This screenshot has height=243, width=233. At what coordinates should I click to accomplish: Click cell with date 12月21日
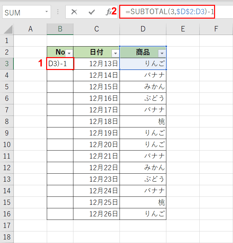(x=96, y=156)
